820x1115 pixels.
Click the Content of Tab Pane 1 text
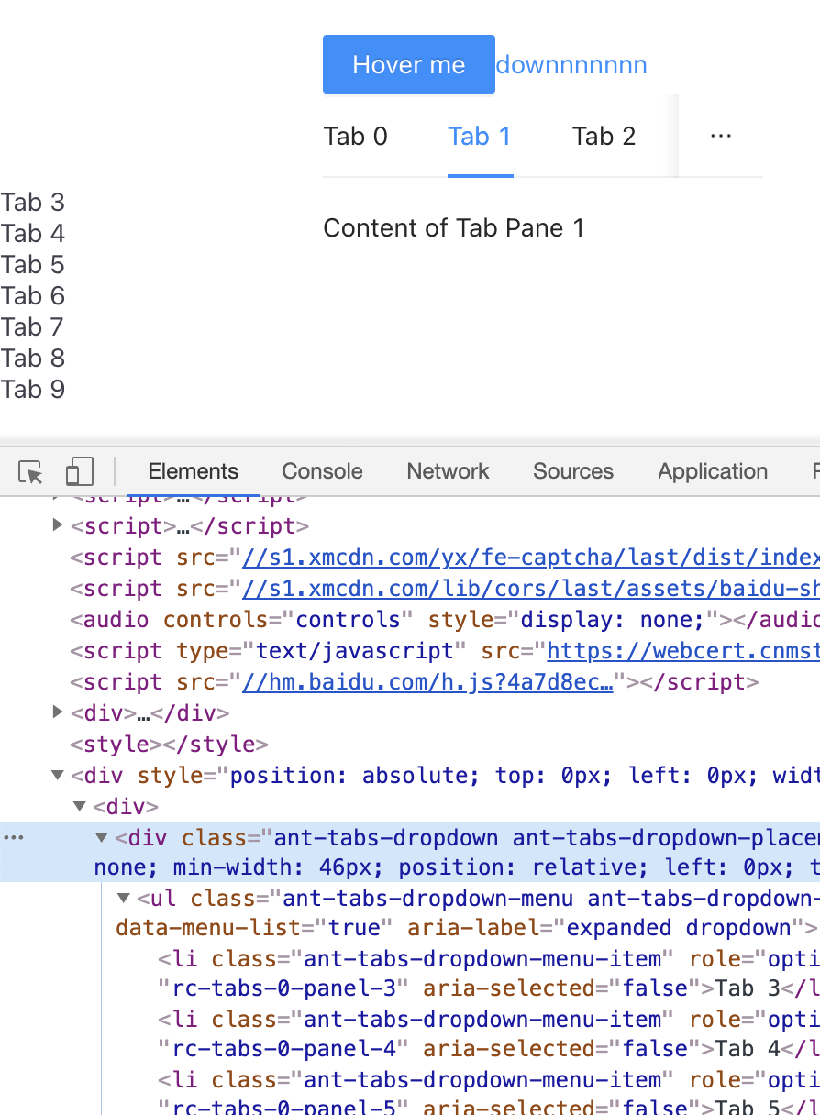454,228
